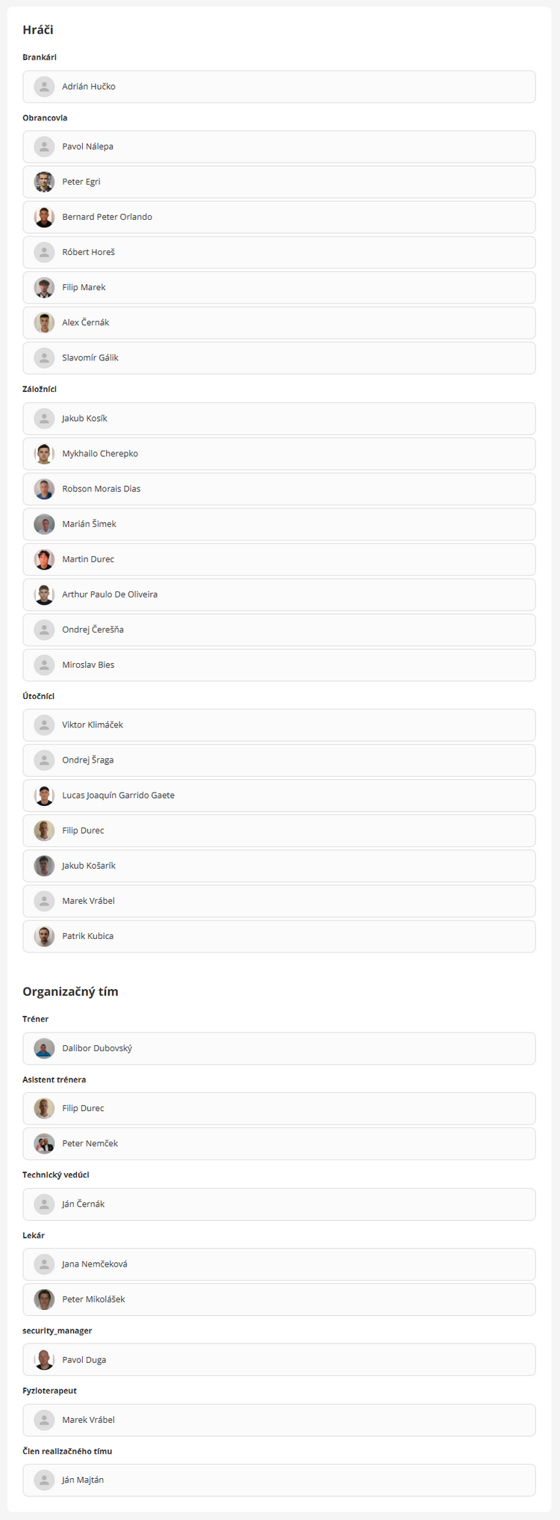Open Adrián Hučko's placeholder avatar icon

pyautogui.click(x=44, y=87)
